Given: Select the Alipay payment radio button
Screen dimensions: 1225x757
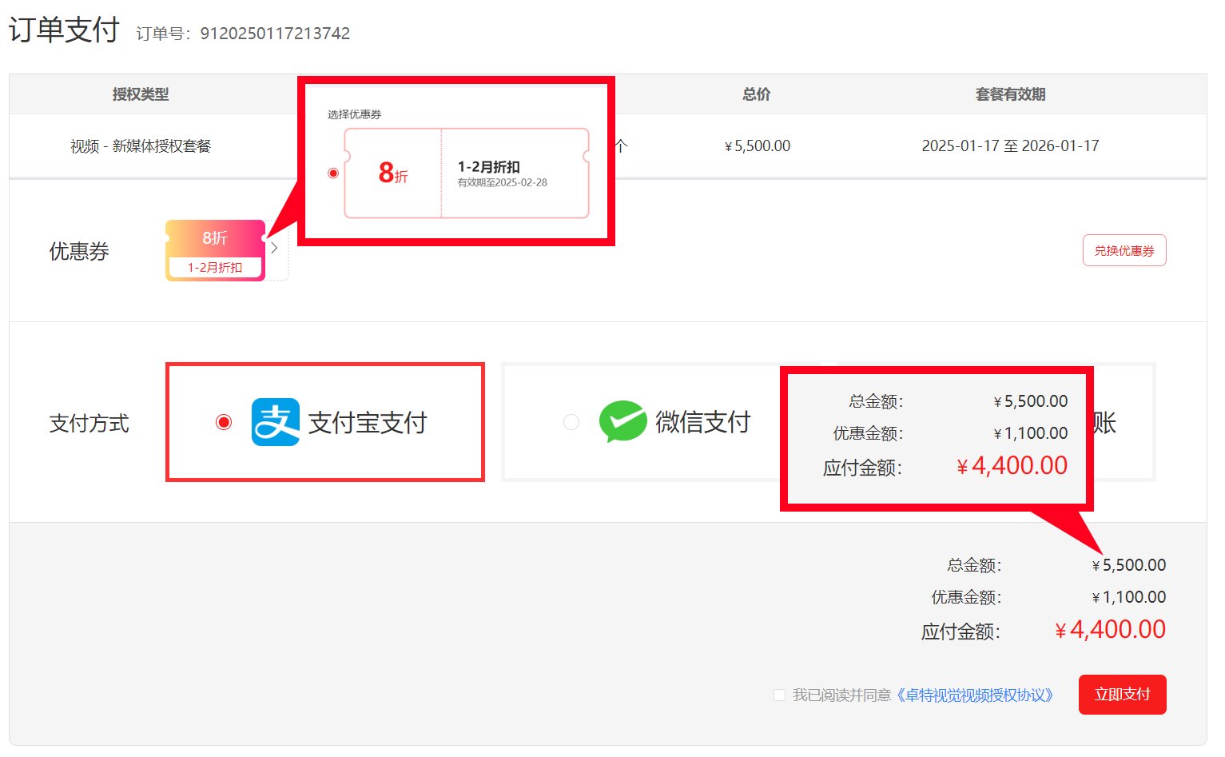Looking at the screenshot, I should click(x=224, y=422).
